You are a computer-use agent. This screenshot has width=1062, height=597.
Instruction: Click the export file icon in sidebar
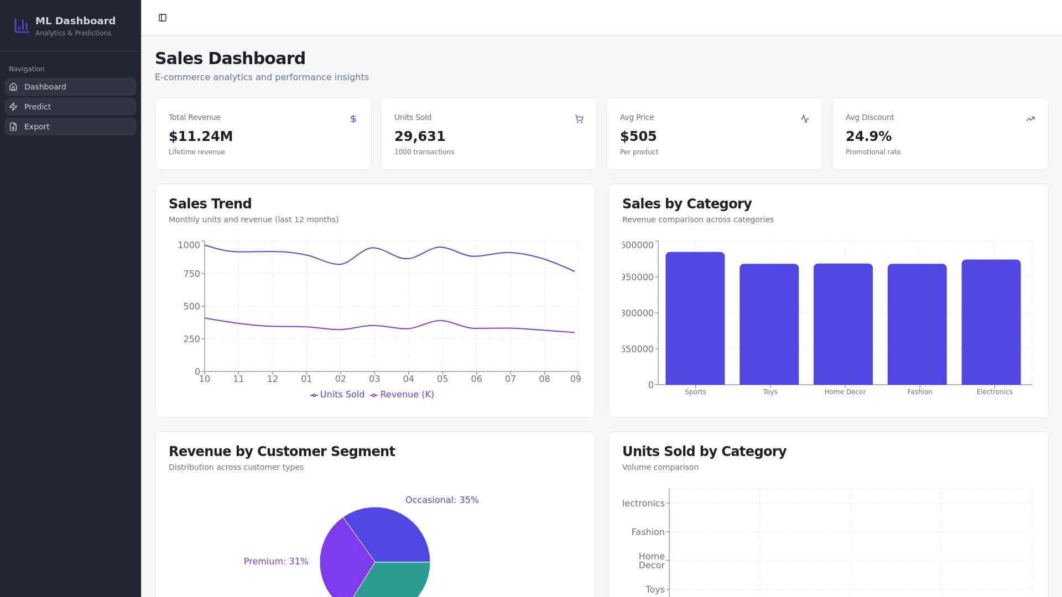click(x=13, y=127)
